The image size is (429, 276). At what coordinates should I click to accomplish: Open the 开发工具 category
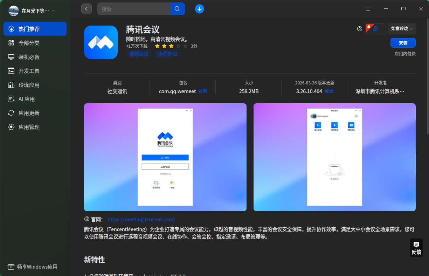(x=35, y=71)
